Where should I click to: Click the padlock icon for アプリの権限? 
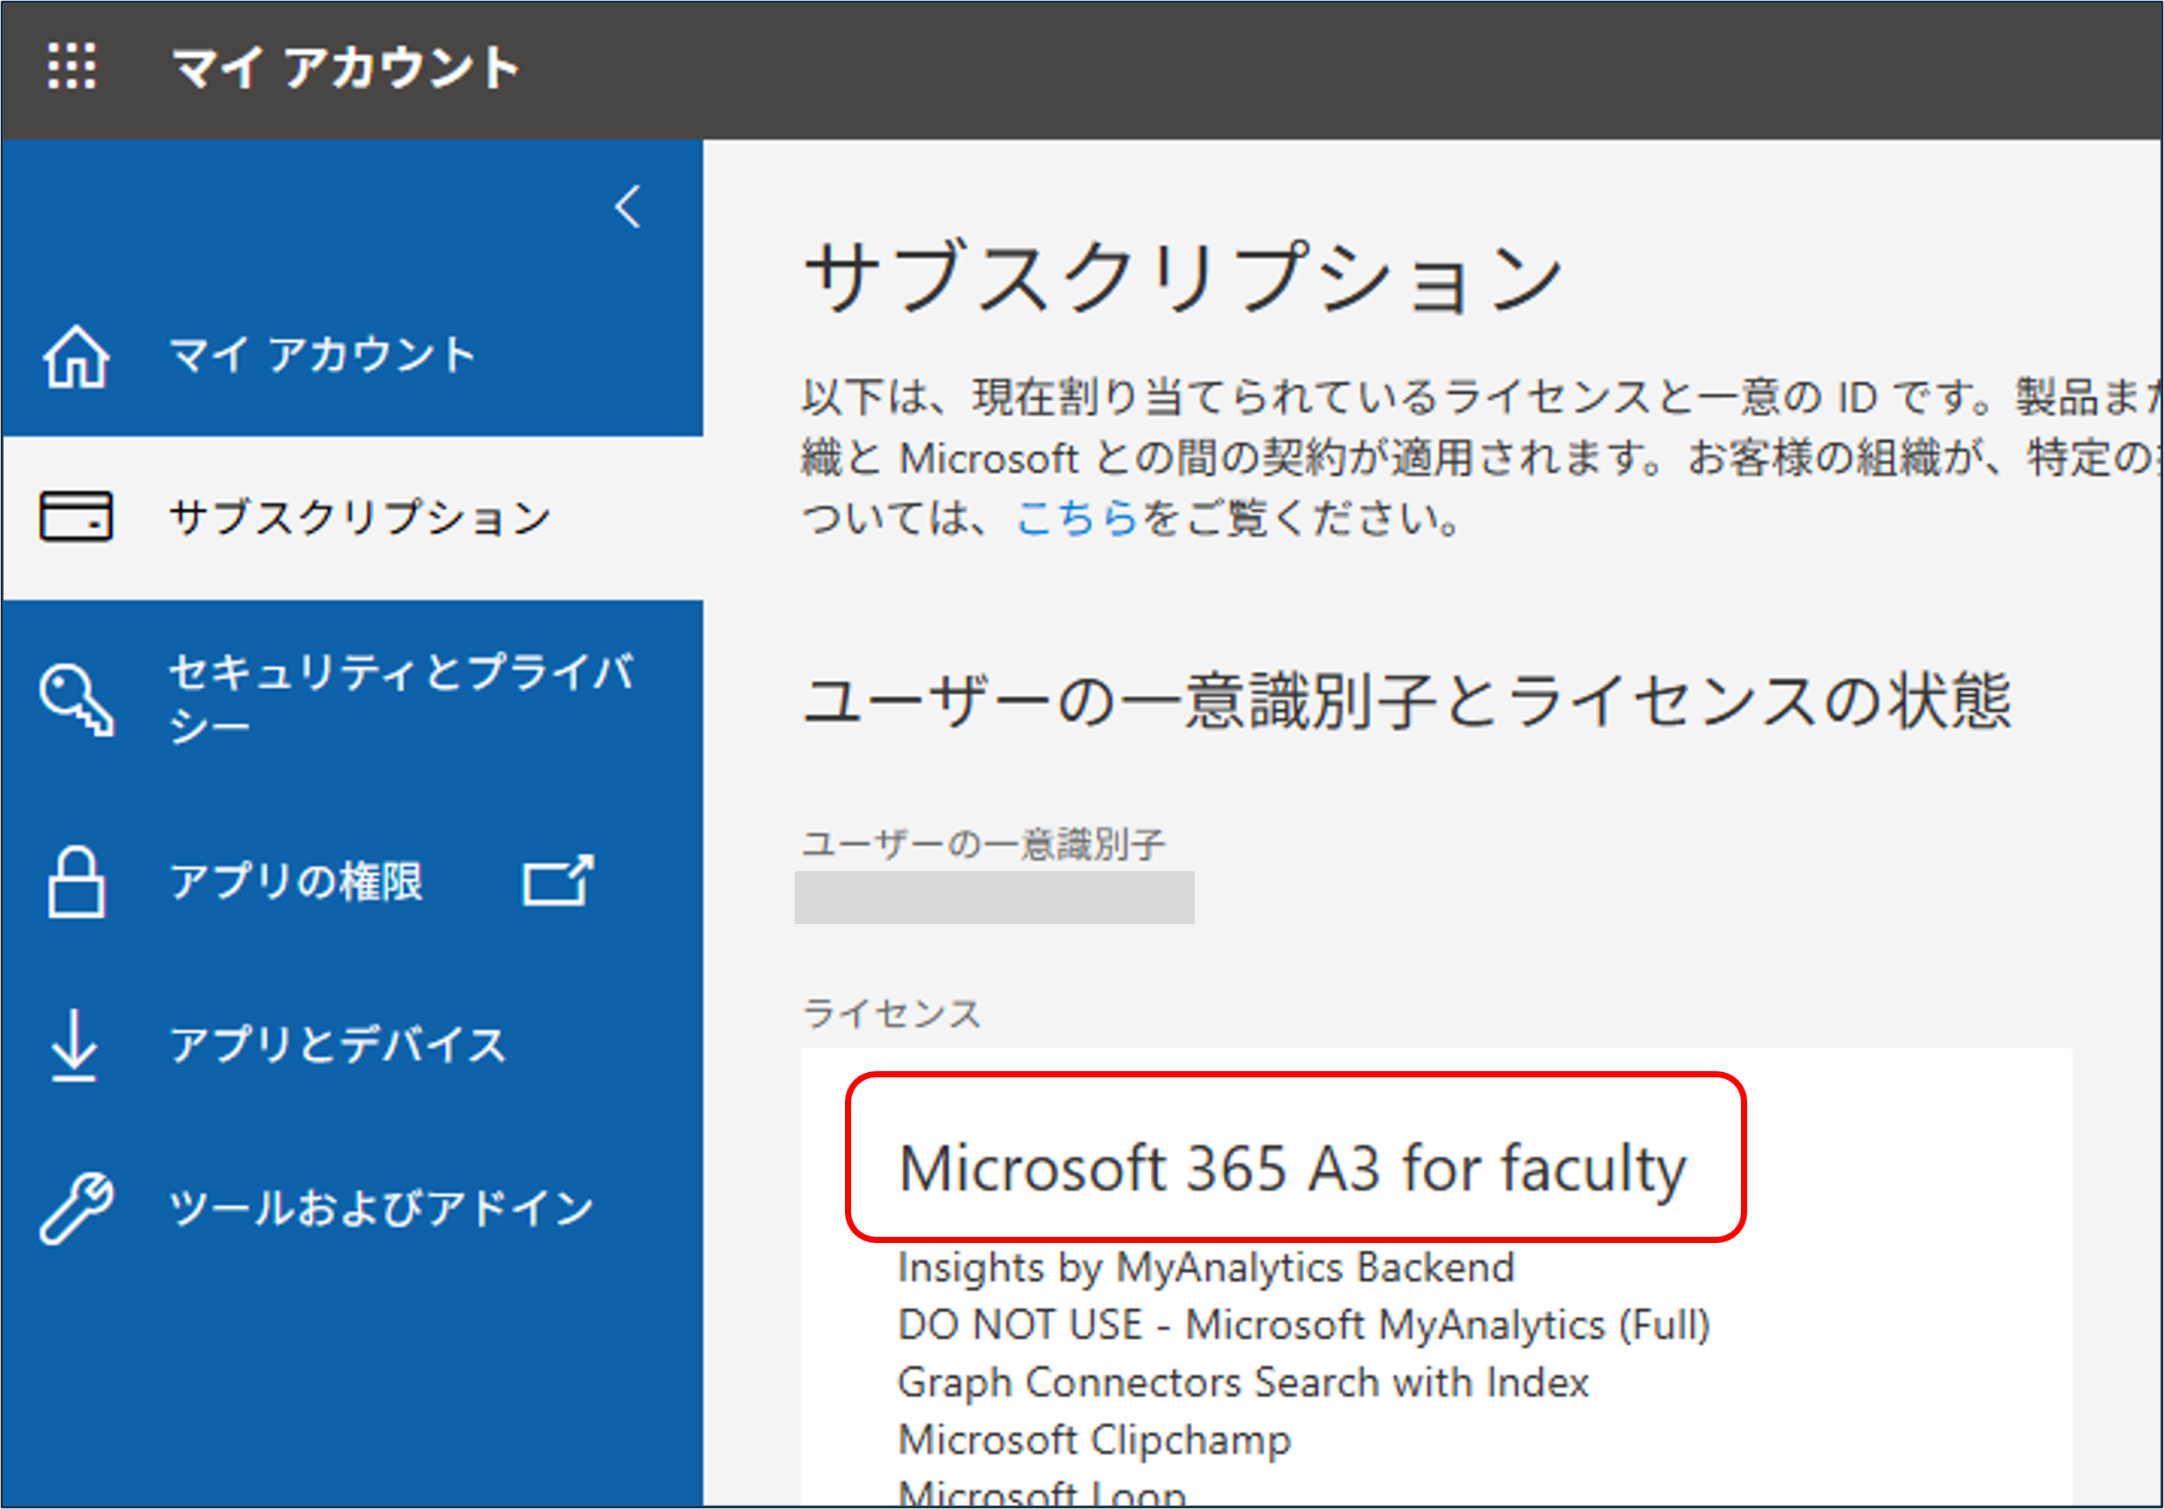(76, 881)
